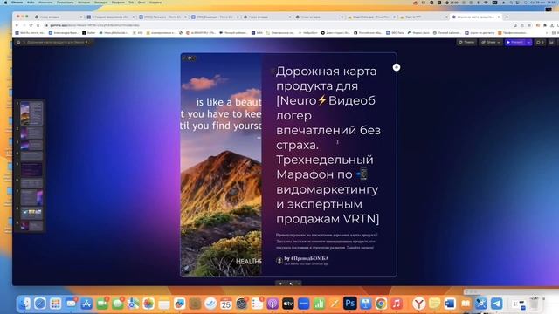Click the slide title 'Дорожная карта продукта'
Screen dimensions: 559x314
click(x=326, y=78)
